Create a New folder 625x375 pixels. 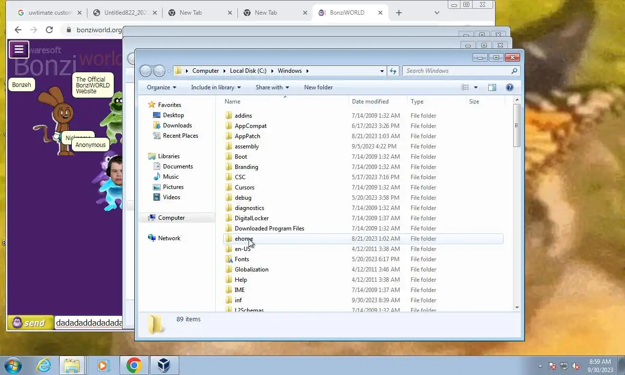pyautogui.click(x=318, y=87)
